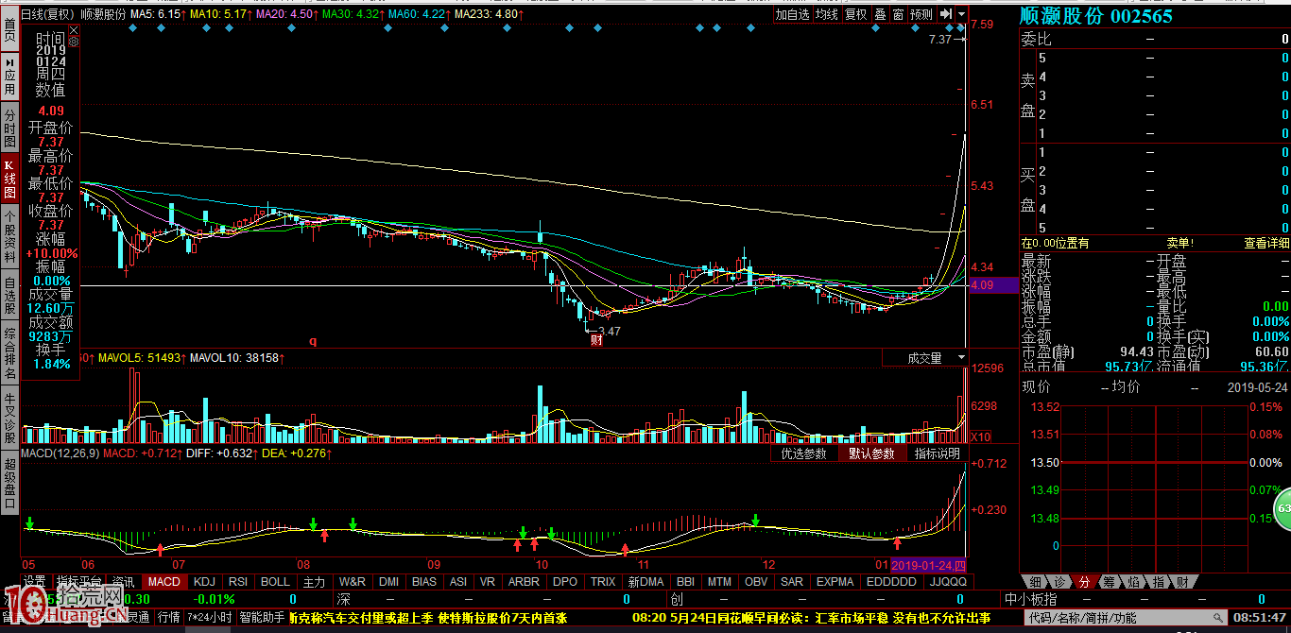The height and width of the screenshot is (633, 1291).
Task: Open 7*24小时 news in status bar
Action: (x=209, y=618)
